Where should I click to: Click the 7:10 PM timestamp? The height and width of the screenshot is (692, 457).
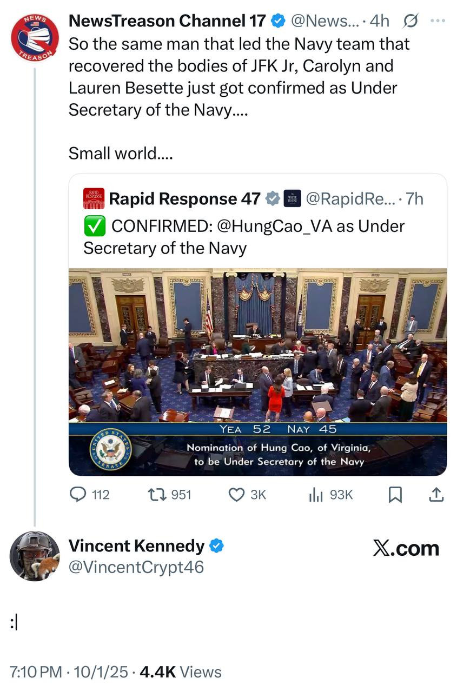(x=36, y=672)
